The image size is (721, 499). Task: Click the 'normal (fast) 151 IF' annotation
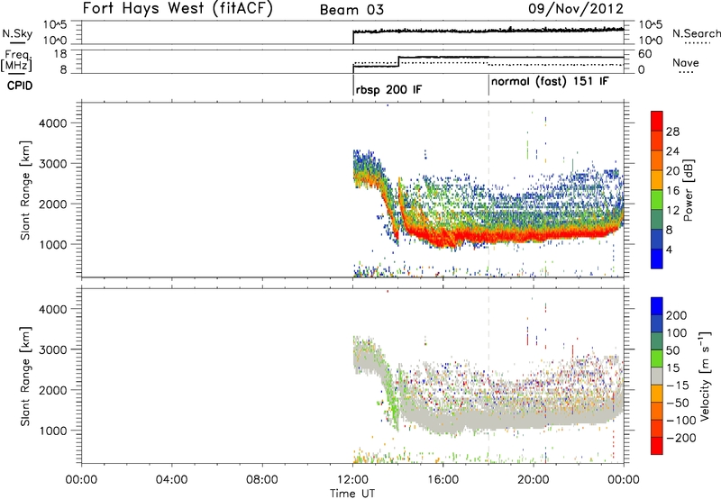pyautogui.click(x=550, y=82)
